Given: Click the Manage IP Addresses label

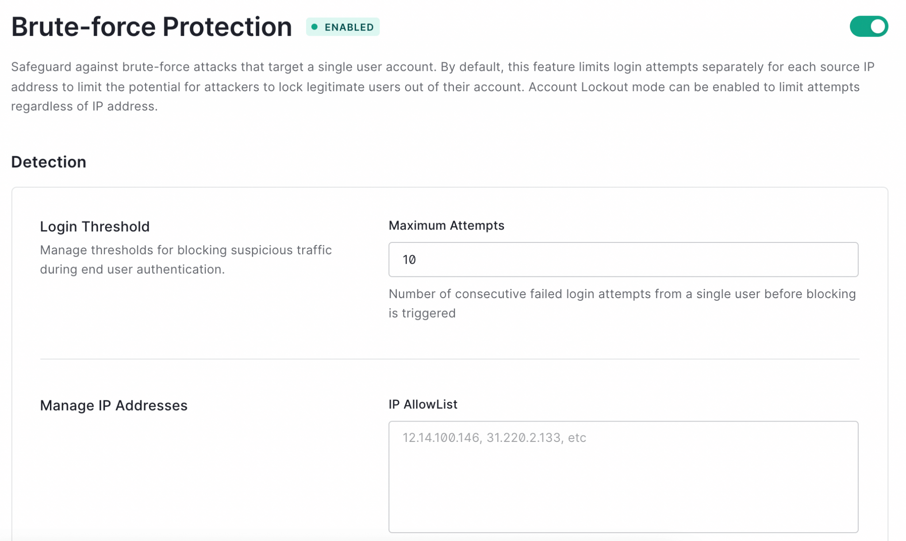Looking at the screenshot, I should pos(113,405).
